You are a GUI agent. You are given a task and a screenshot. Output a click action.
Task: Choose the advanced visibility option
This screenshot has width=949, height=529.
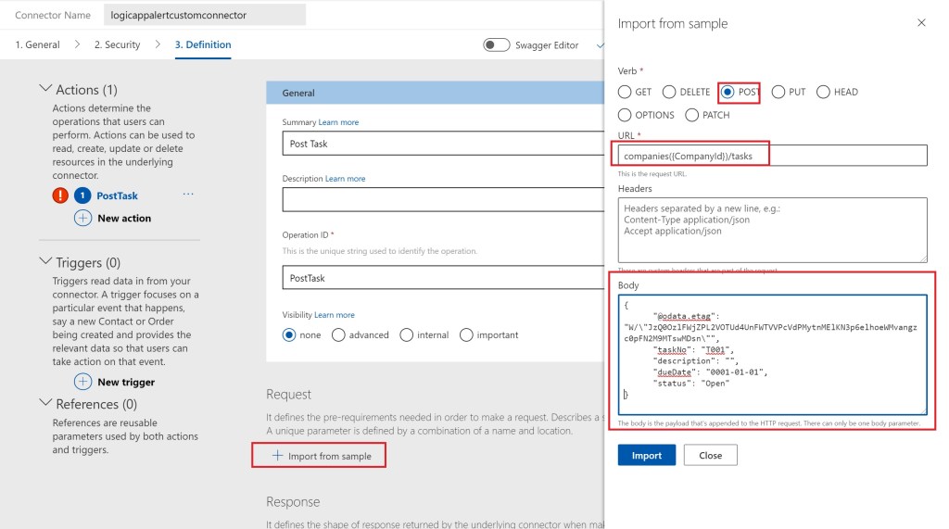[338, 334]
